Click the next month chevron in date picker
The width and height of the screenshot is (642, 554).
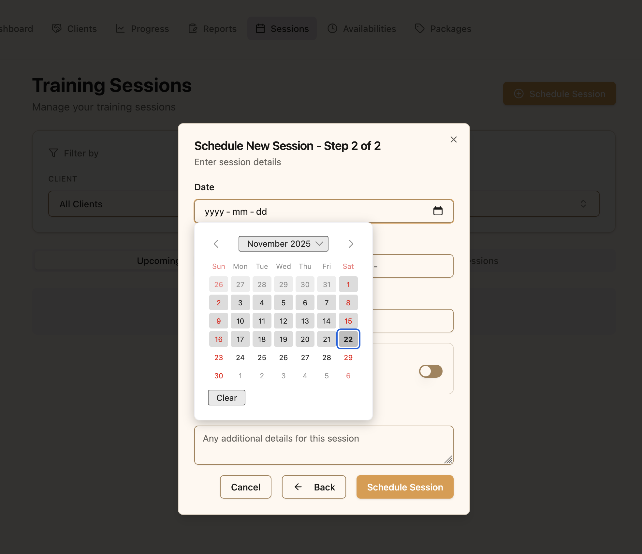351,243
